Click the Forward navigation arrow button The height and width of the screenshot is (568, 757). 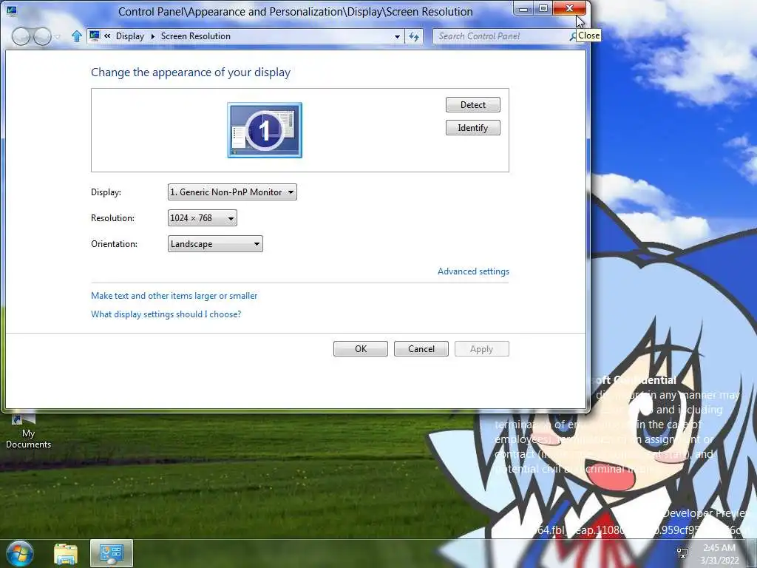click(42, 37)
